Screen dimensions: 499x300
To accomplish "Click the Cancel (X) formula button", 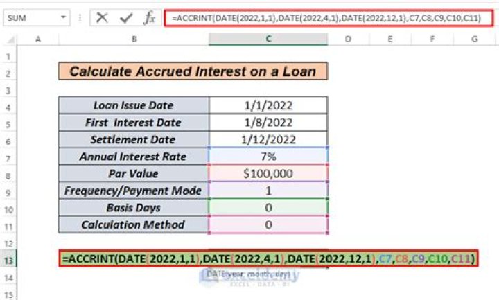I will (103, 18).
